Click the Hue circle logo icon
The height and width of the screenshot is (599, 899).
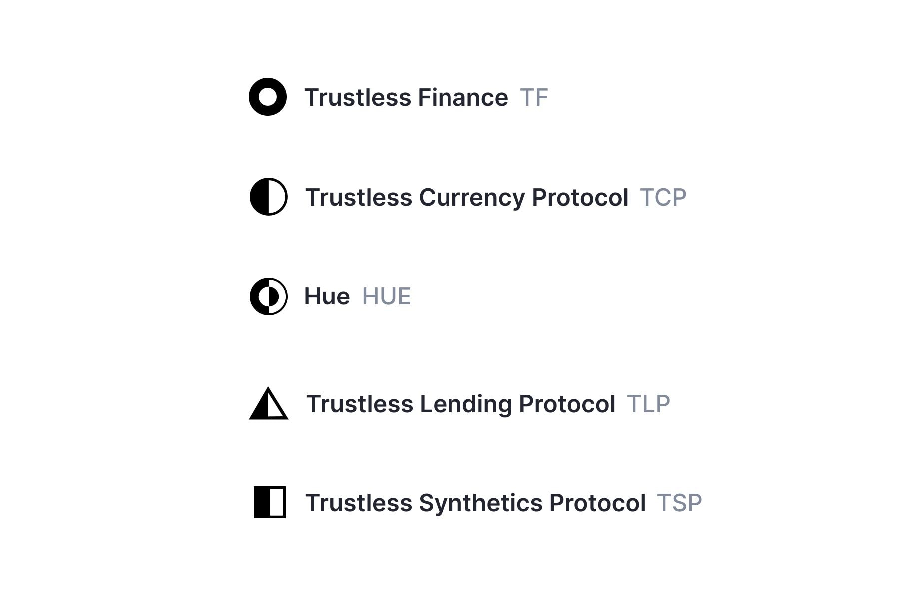(x=268, y=297)
